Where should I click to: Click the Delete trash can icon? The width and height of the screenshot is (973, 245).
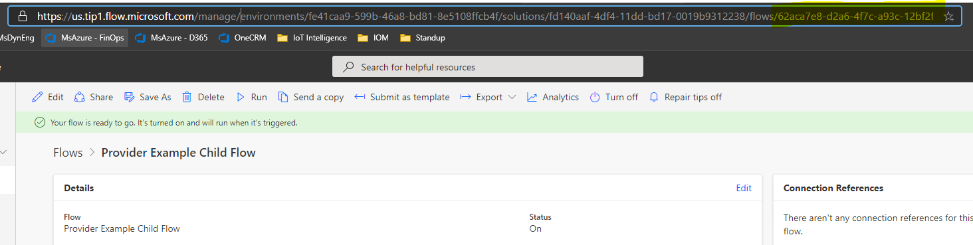click(187, 97)
